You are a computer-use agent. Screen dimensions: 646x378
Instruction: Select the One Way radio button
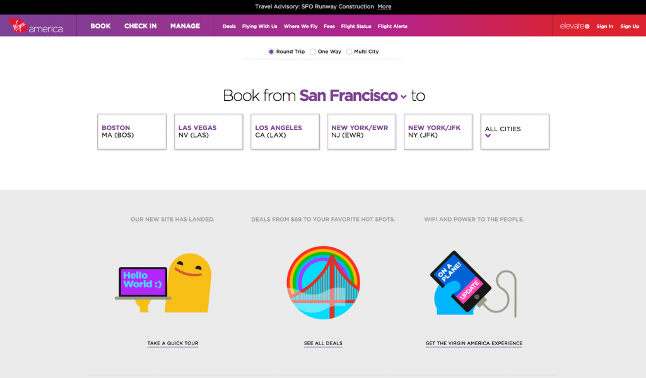(313, 52)
